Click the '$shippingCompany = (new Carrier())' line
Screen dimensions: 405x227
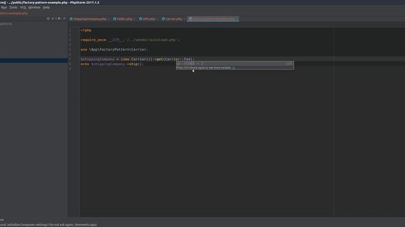[137, 59]
